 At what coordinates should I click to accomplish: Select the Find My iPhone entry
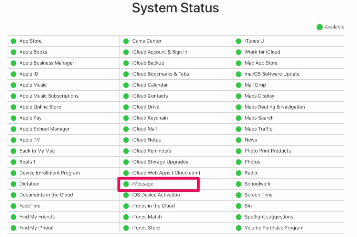pos(36,228)
